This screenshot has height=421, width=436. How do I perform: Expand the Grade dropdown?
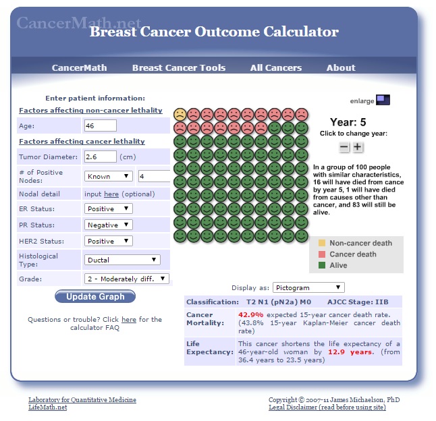tap(127, 279)
